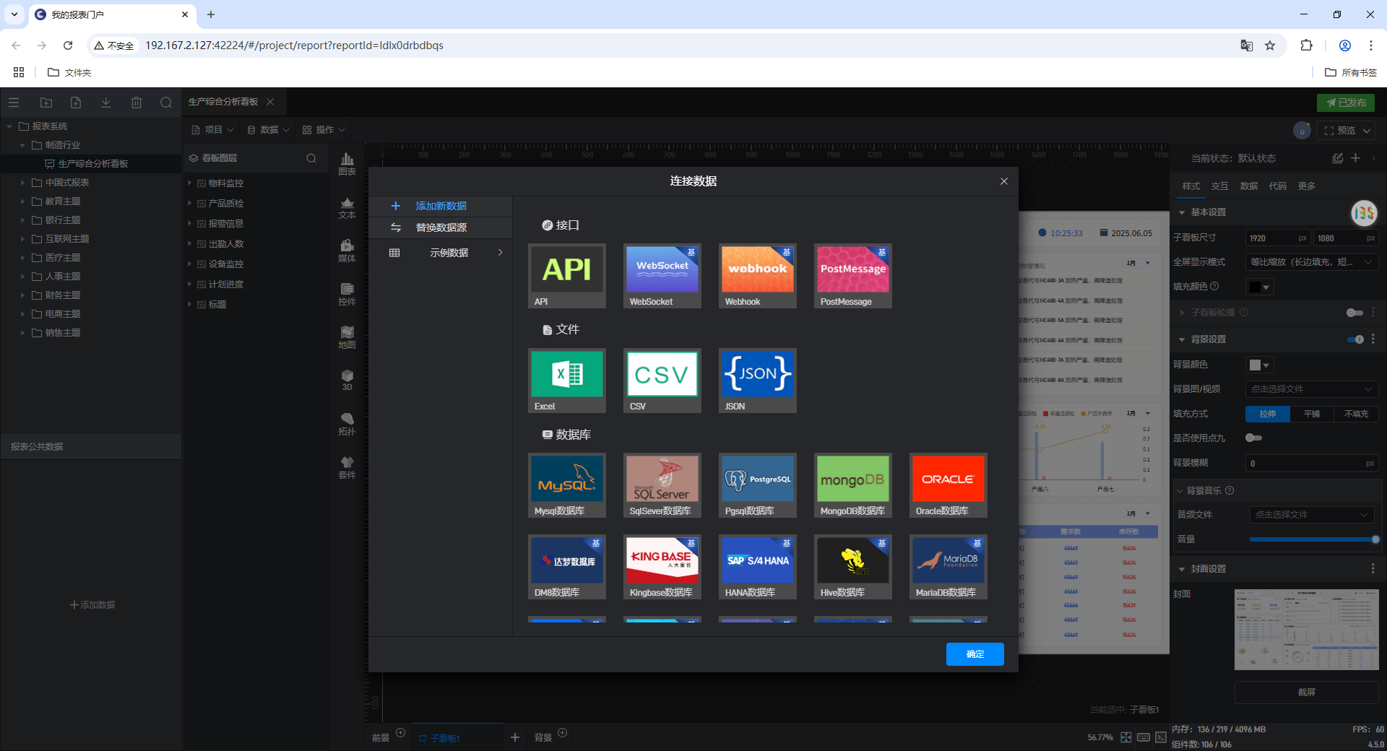Screen dimensions: 1387x751
Task: Select the DM8 database tile
Action: click(567, 567)
